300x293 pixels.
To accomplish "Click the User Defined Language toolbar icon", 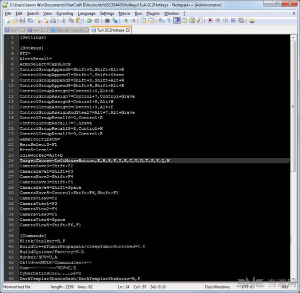I will coord(184,21).
